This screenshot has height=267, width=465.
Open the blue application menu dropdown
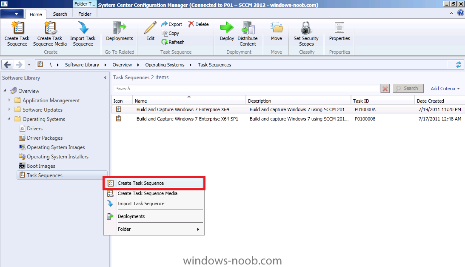click(x=12, y=14)
